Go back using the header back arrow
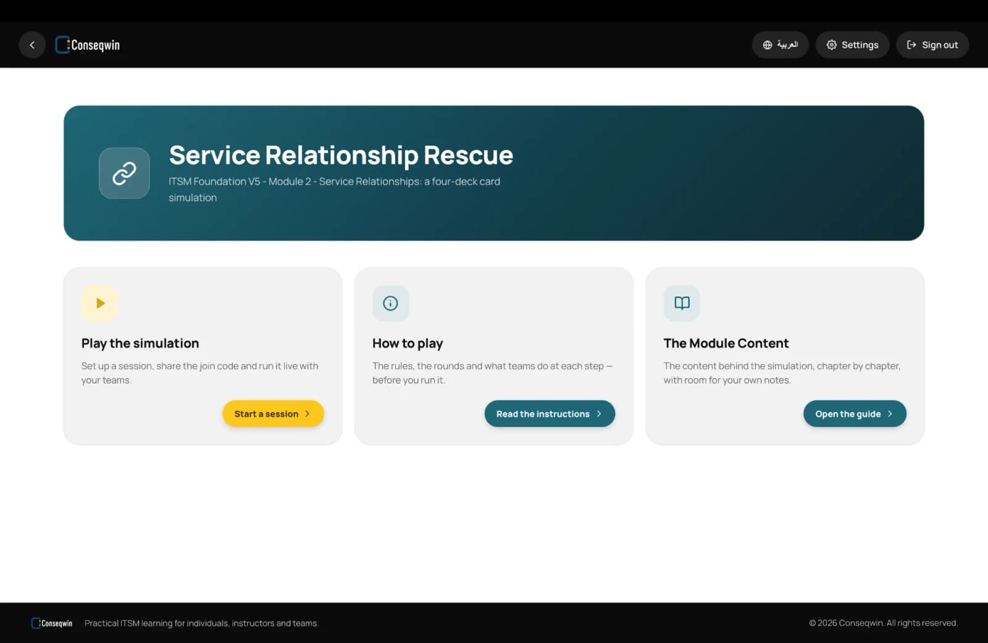988x643 pixels. tap(32, 44)
